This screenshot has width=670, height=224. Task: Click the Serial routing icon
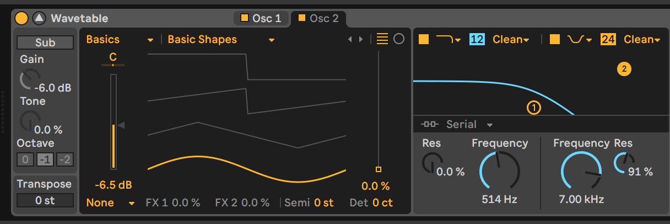(429, 124)
